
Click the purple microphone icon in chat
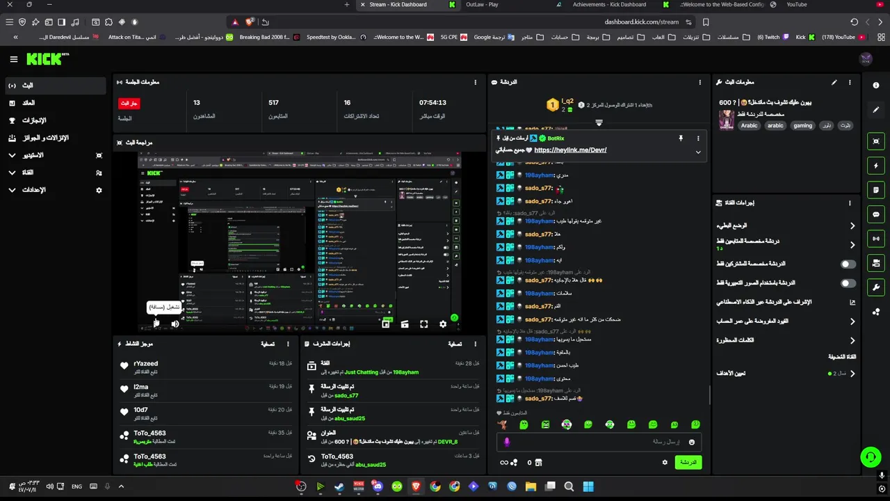pos(507,442)
